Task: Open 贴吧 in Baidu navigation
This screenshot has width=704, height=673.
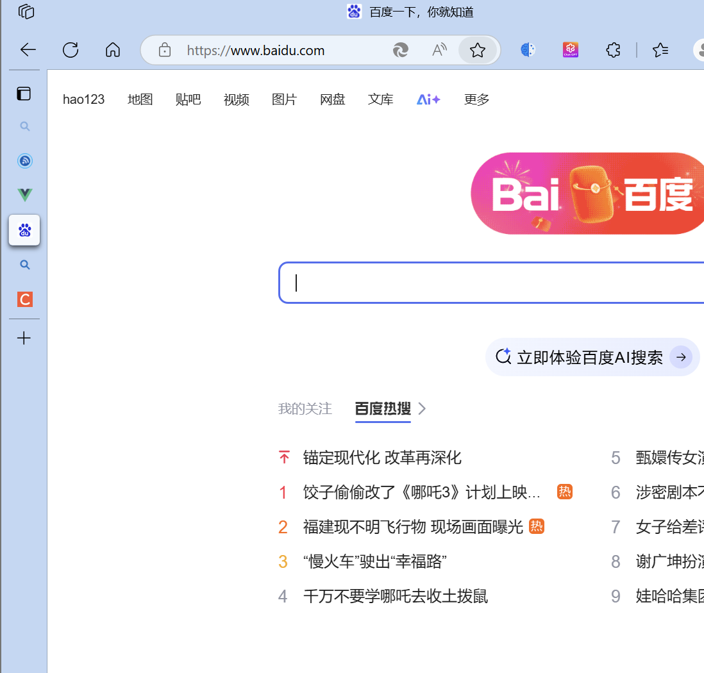Action: point(188,99)
